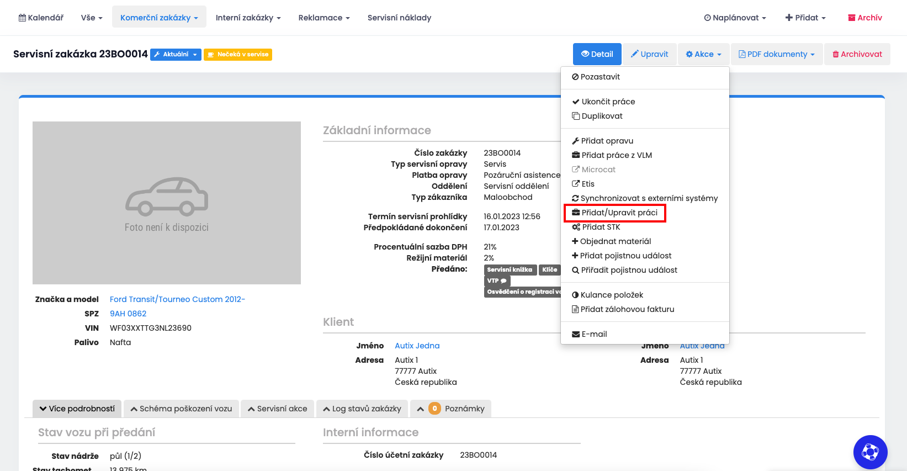Open the red Archiv box icon
This screenshot has height=471, width=907.
pos(852,18)
